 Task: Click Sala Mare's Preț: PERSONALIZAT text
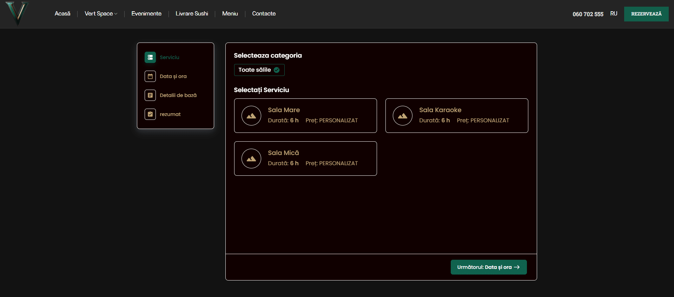[332, 121]
